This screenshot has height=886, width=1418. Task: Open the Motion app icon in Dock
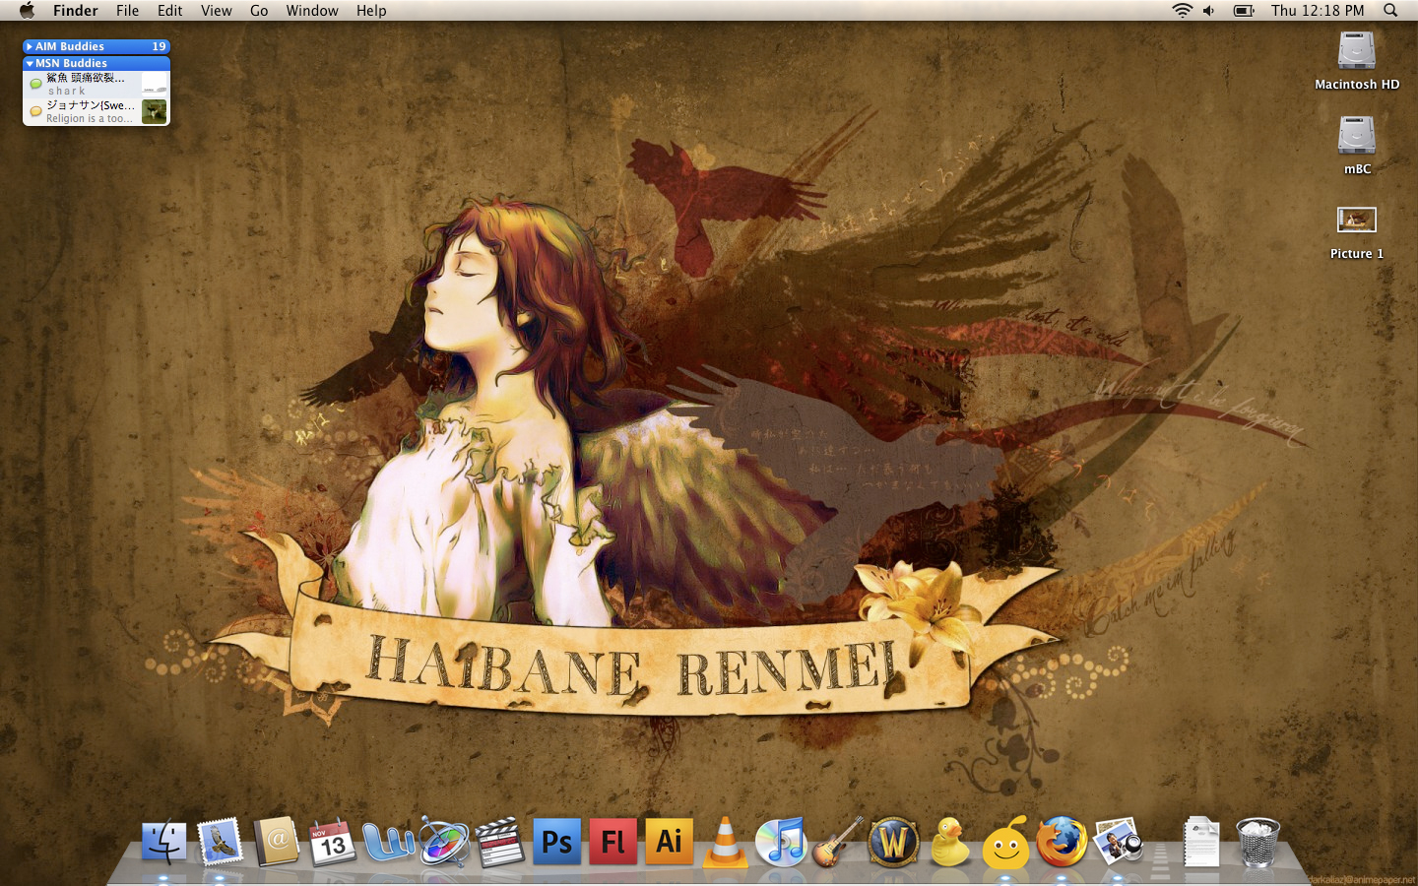tap(444, 843)
